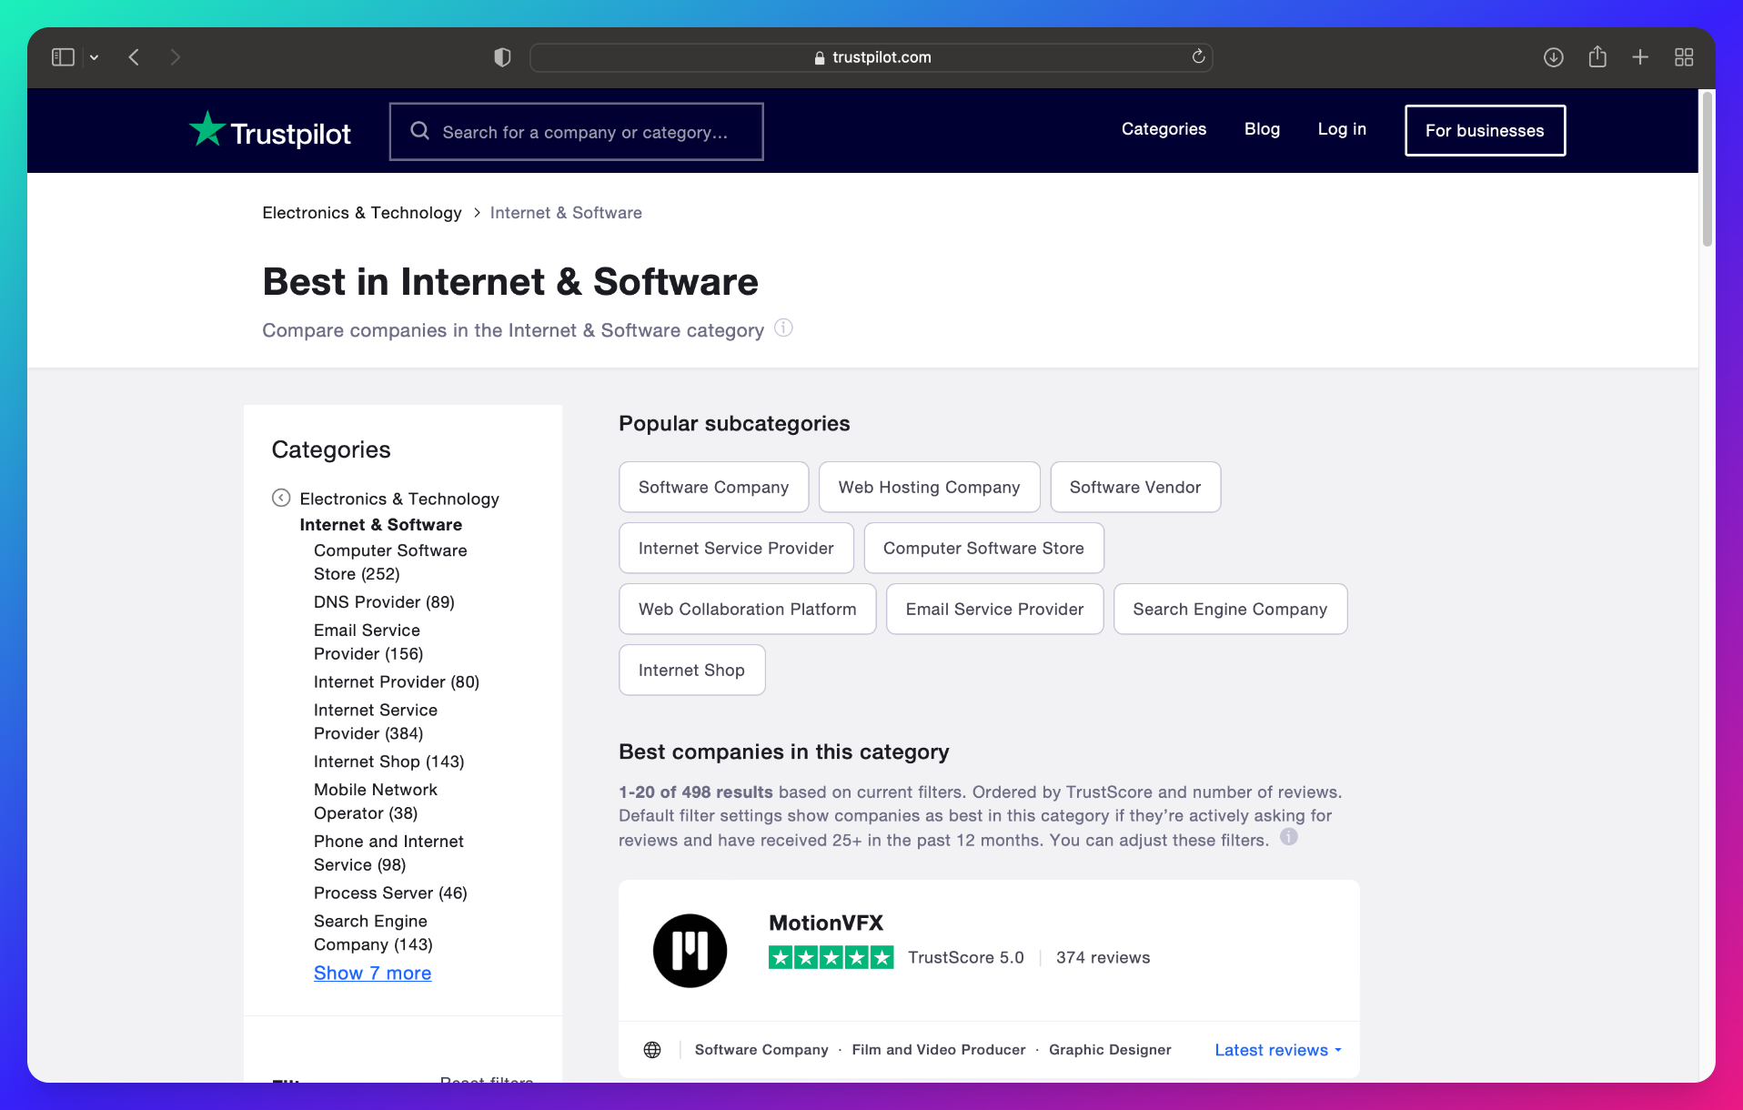Click the Share icon in toolbar

click(x=1597, y=57)
